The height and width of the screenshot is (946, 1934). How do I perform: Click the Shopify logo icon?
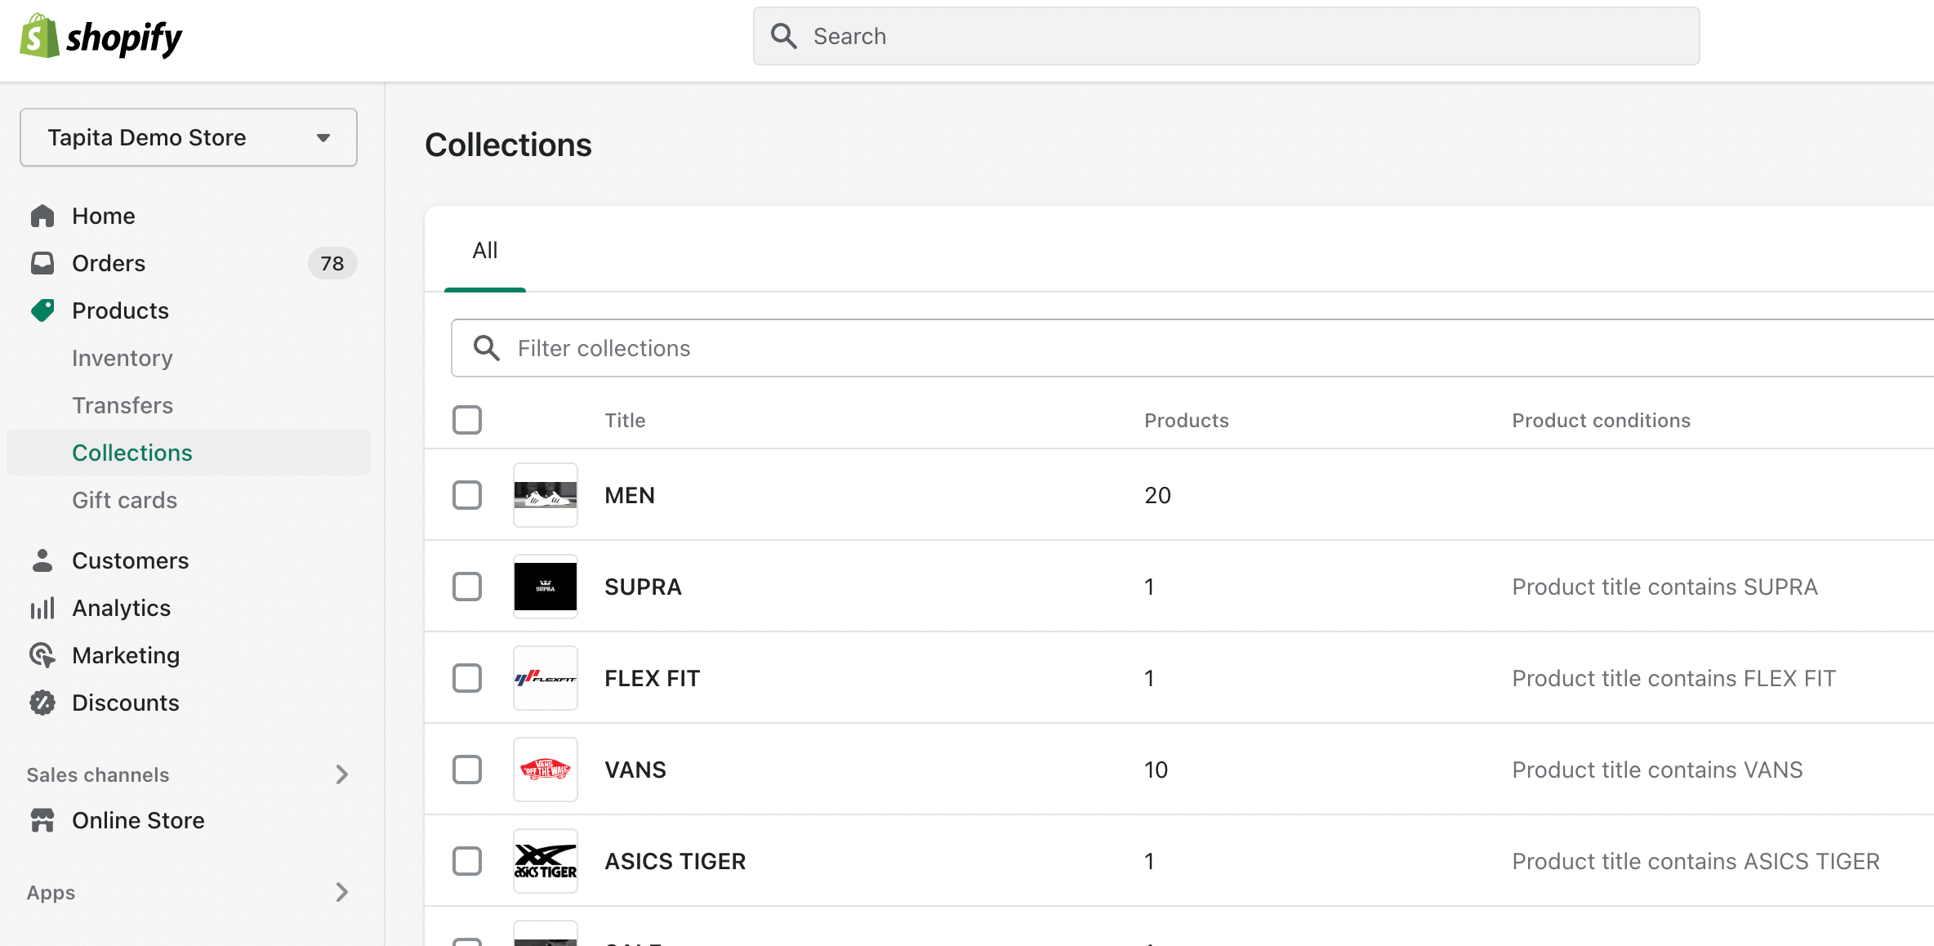coord(38,37)
